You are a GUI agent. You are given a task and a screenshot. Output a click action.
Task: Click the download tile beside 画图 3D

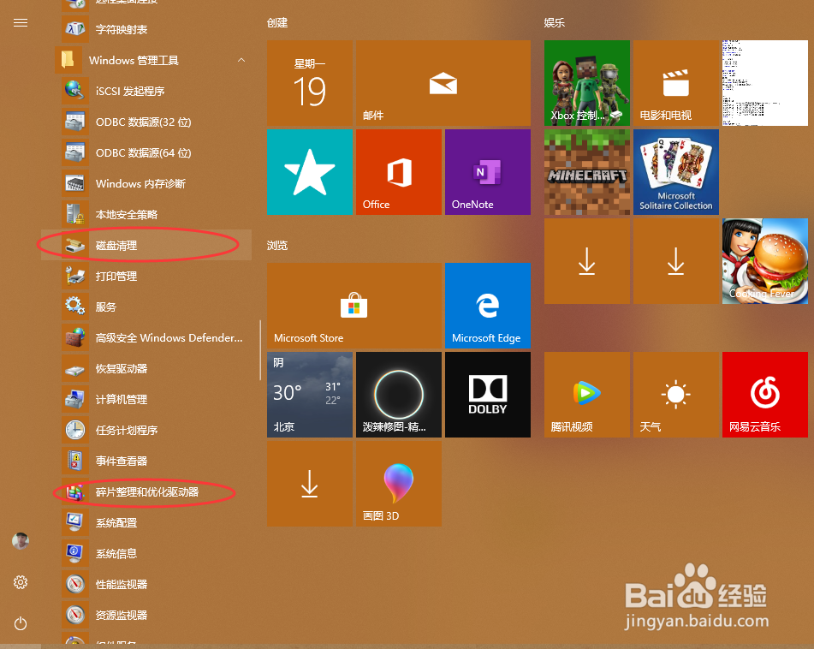pos(310,484)
